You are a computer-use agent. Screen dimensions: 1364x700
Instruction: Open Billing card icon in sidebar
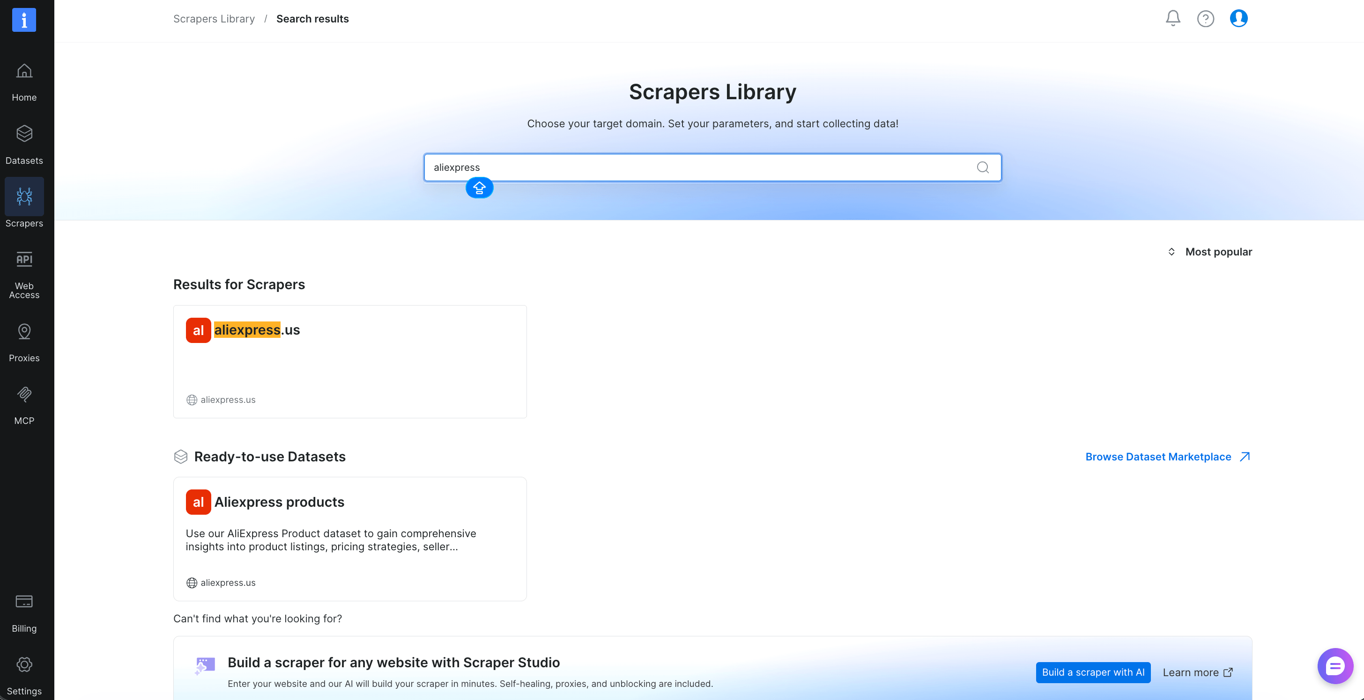[x=24, y=602]
